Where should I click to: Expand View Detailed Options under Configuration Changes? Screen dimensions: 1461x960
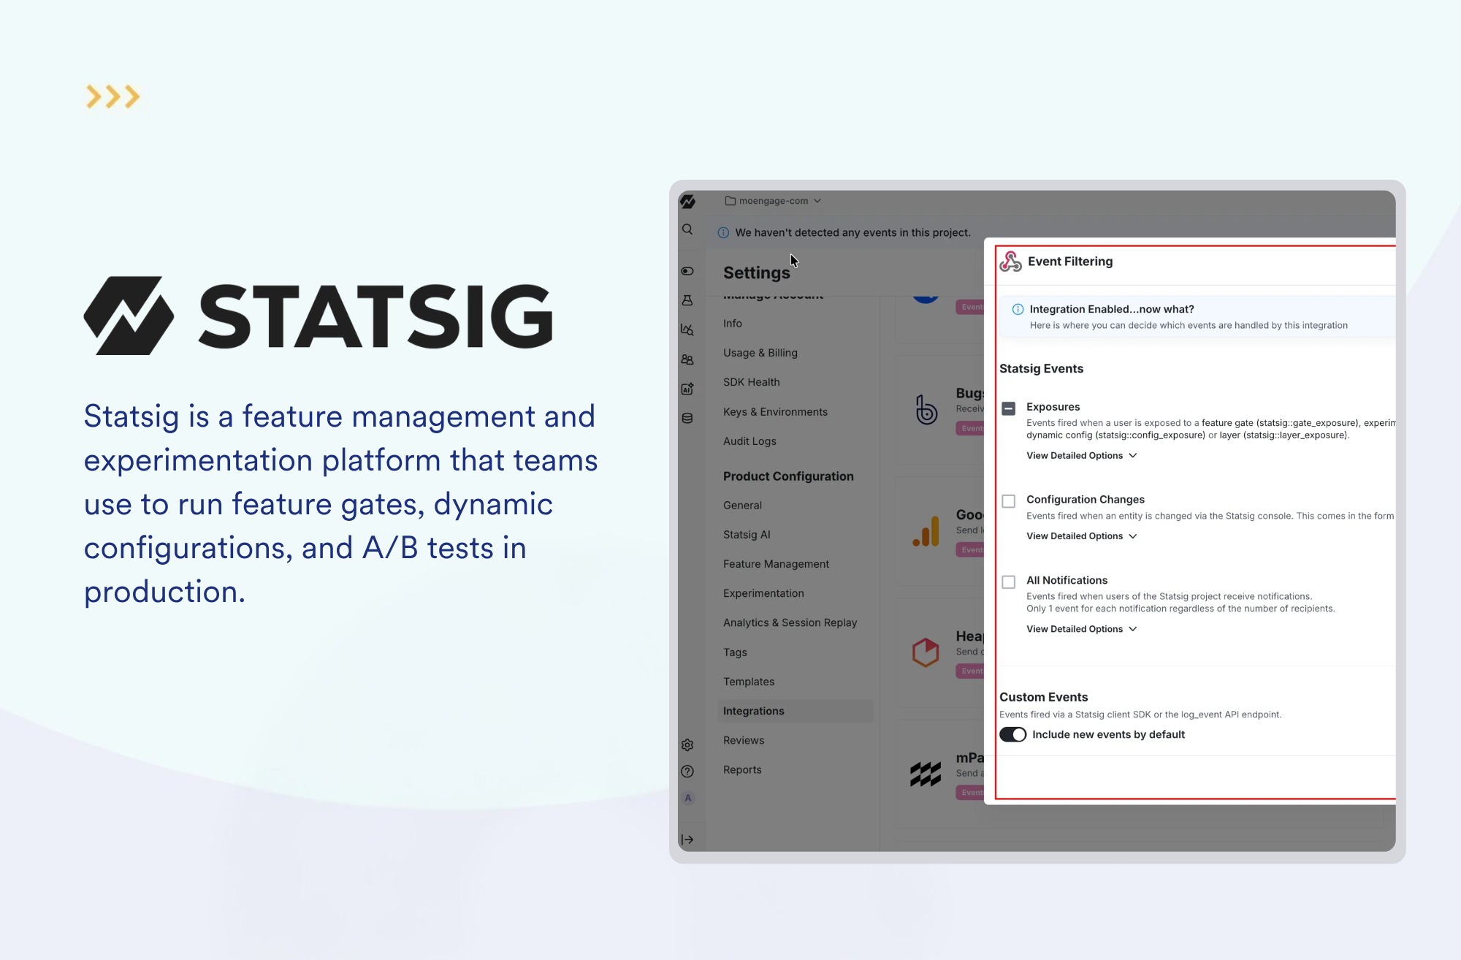point(1082,536)
